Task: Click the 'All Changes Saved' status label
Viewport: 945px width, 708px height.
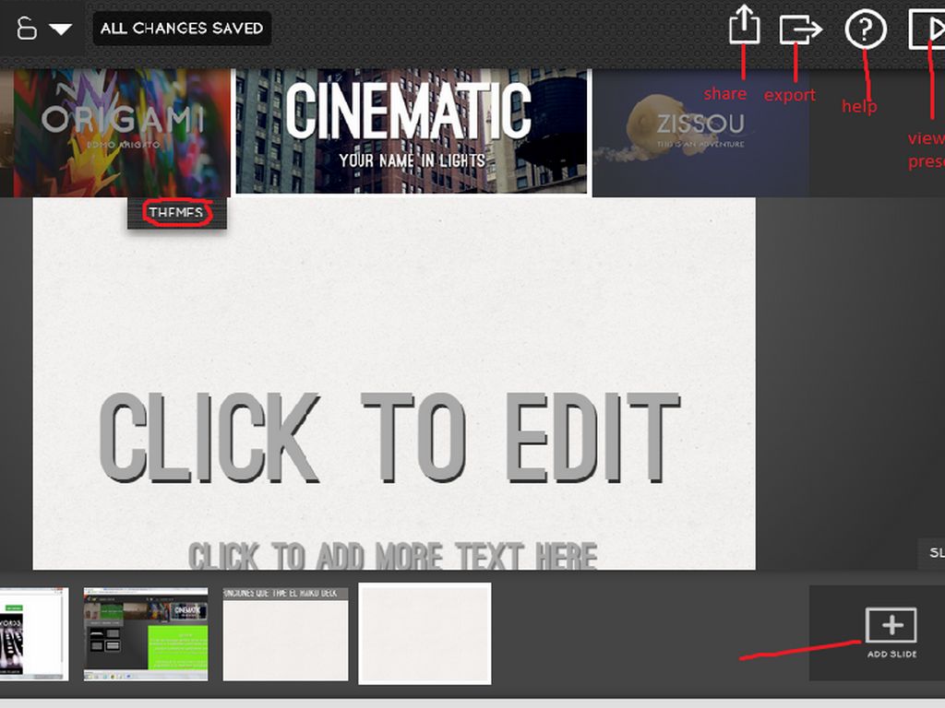Action: point(182,29)
